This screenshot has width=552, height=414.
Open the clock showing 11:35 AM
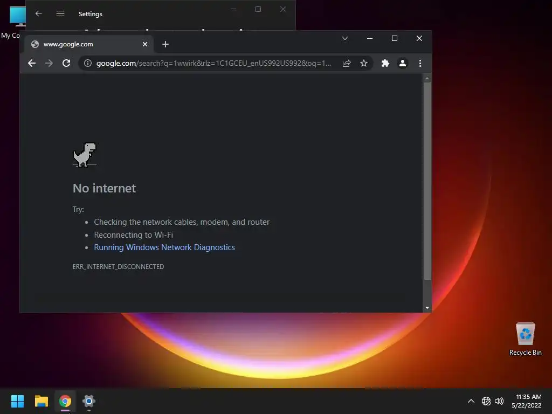(527, 401)
